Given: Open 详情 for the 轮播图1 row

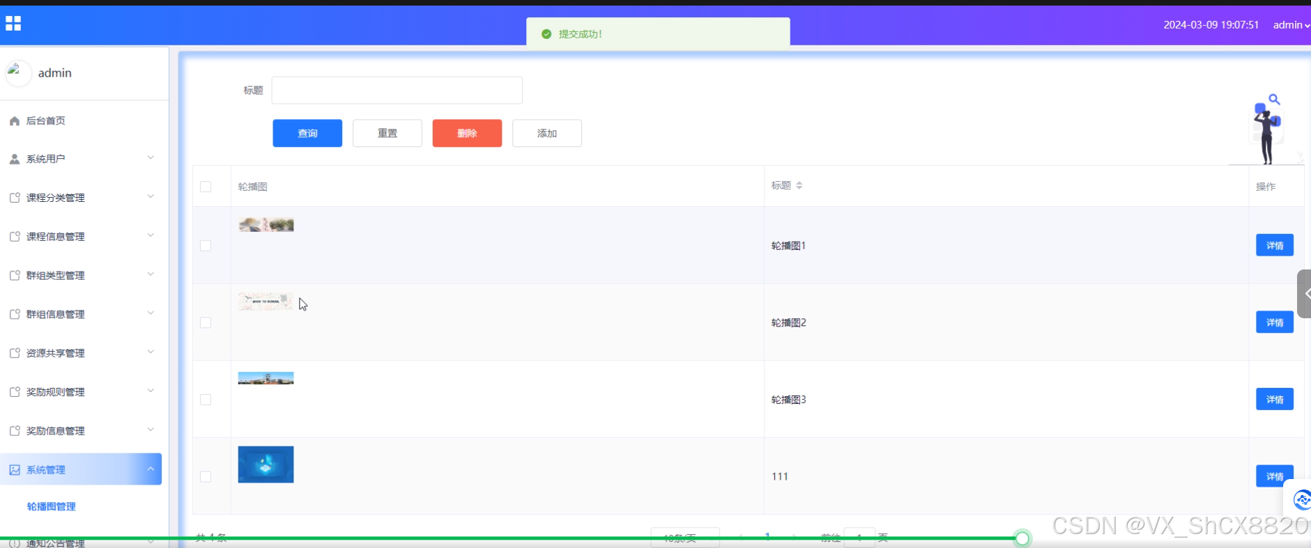Looking at the screenshot, I should 1275,245.
